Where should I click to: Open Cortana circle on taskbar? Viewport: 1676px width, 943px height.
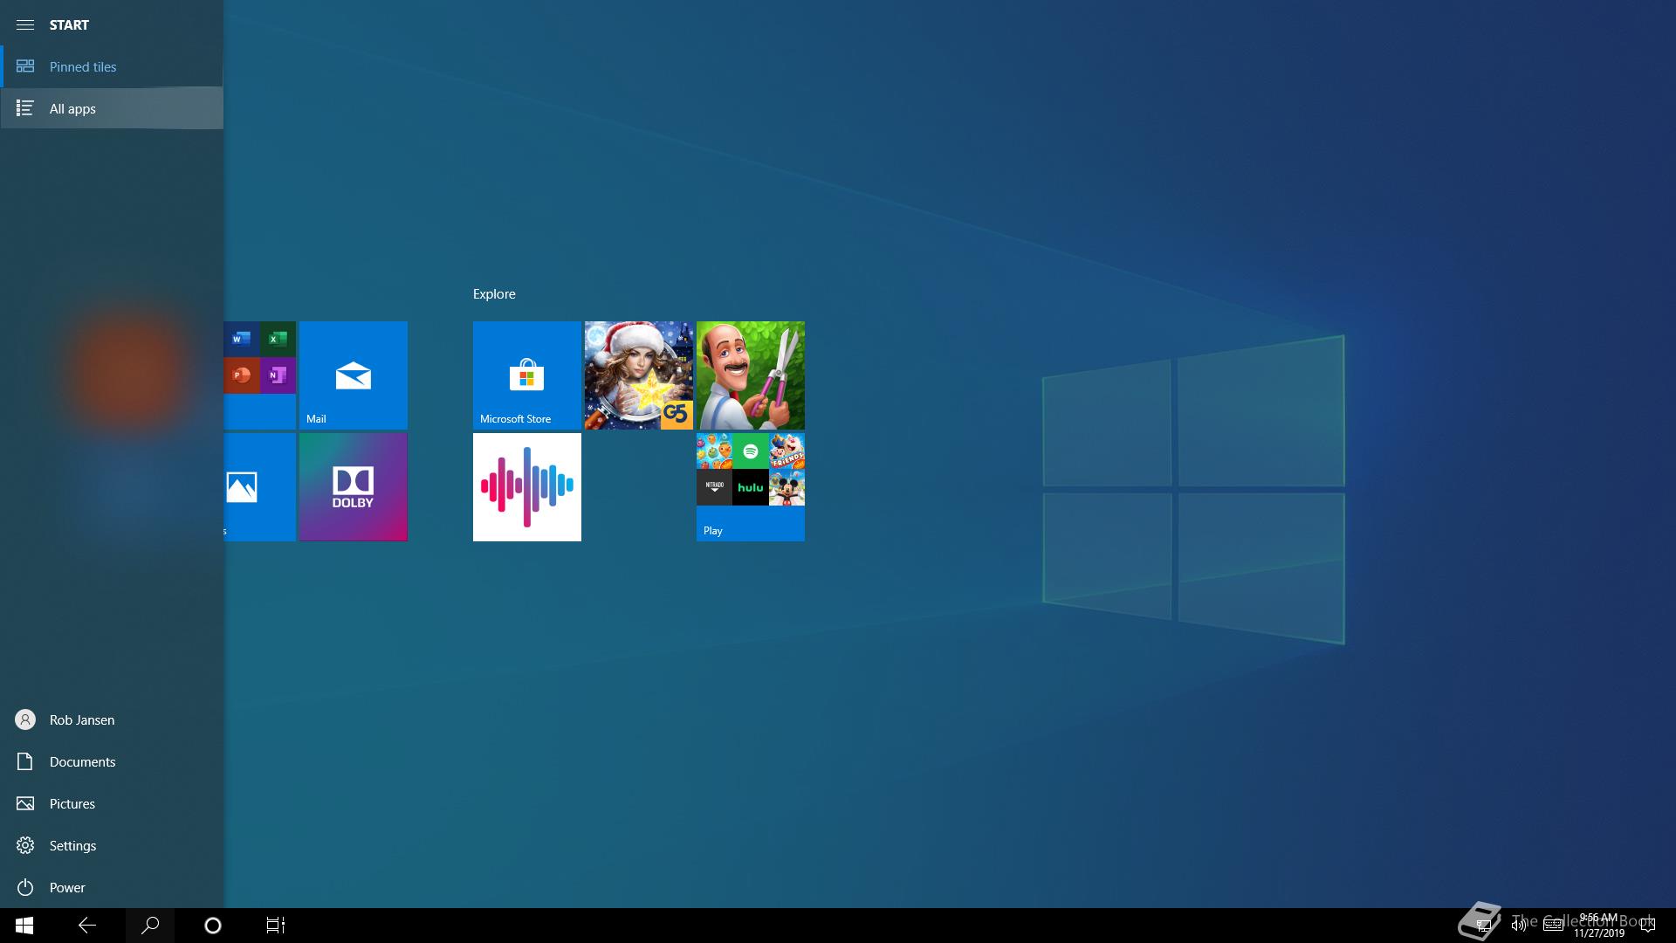pos(213,926)
